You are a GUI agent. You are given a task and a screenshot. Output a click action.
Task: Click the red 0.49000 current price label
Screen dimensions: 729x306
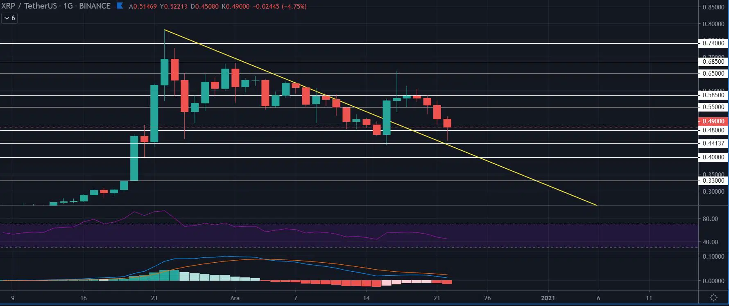click(713, 121)
